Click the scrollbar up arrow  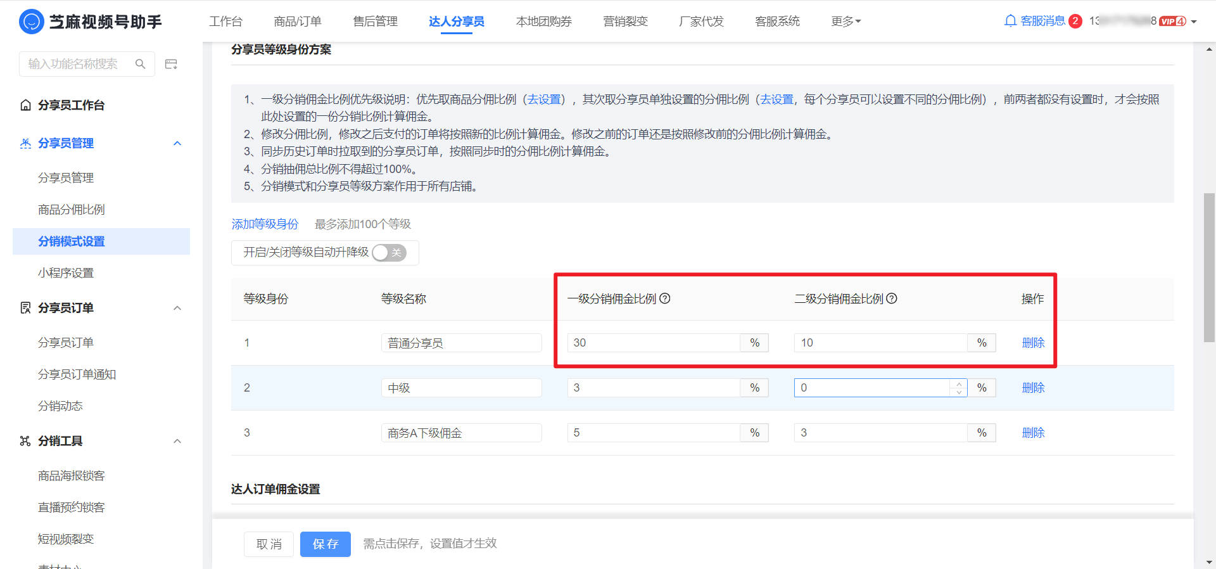click(x=1210, y=49)
